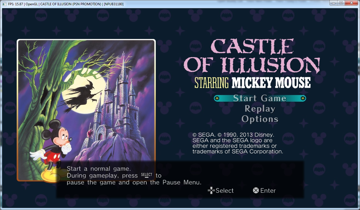Click the X button icon beside Enter
Viewport: 360px width, 210px height.
(256, 191)
